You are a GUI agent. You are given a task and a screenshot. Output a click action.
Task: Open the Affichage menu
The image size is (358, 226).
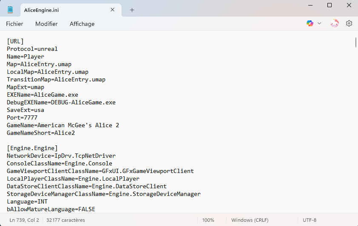point(82,24)
